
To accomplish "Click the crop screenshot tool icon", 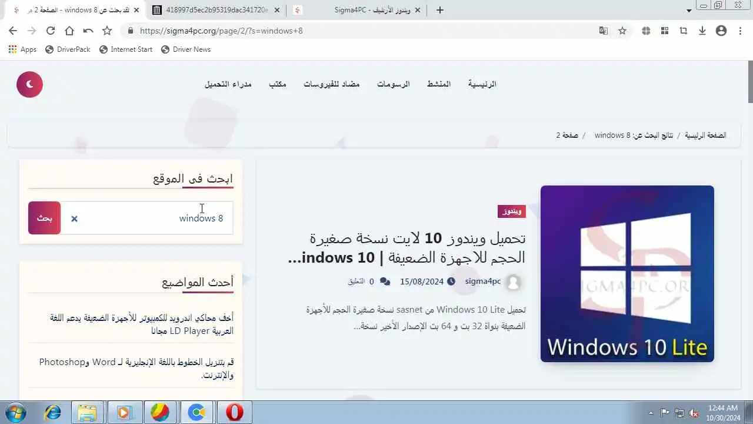I will [684, 31].
